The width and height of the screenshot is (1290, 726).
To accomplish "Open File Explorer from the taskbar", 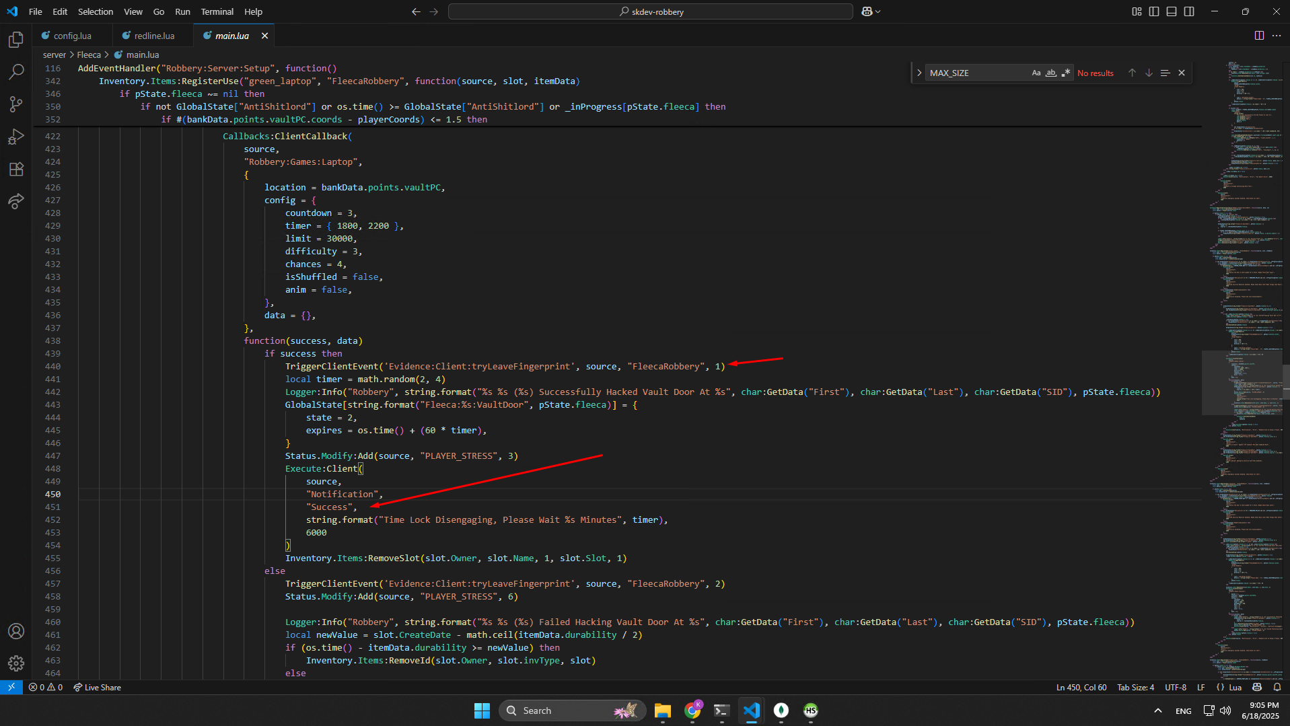I will point(663,711).
